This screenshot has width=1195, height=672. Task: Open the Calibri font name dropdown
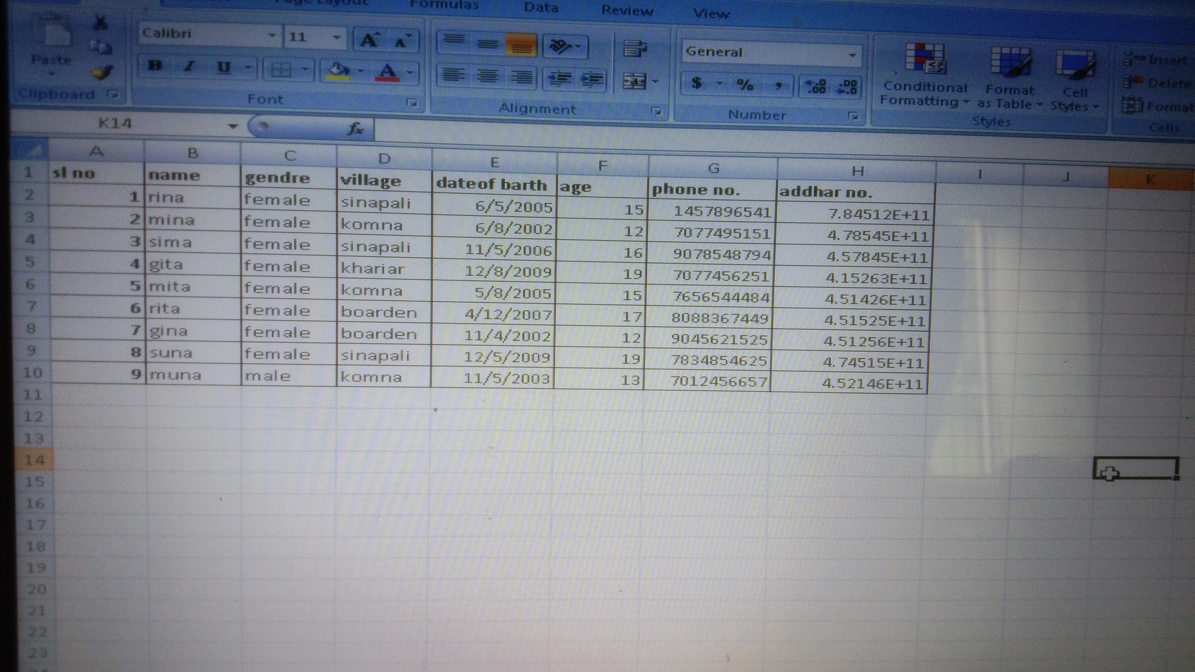[272, 35]
